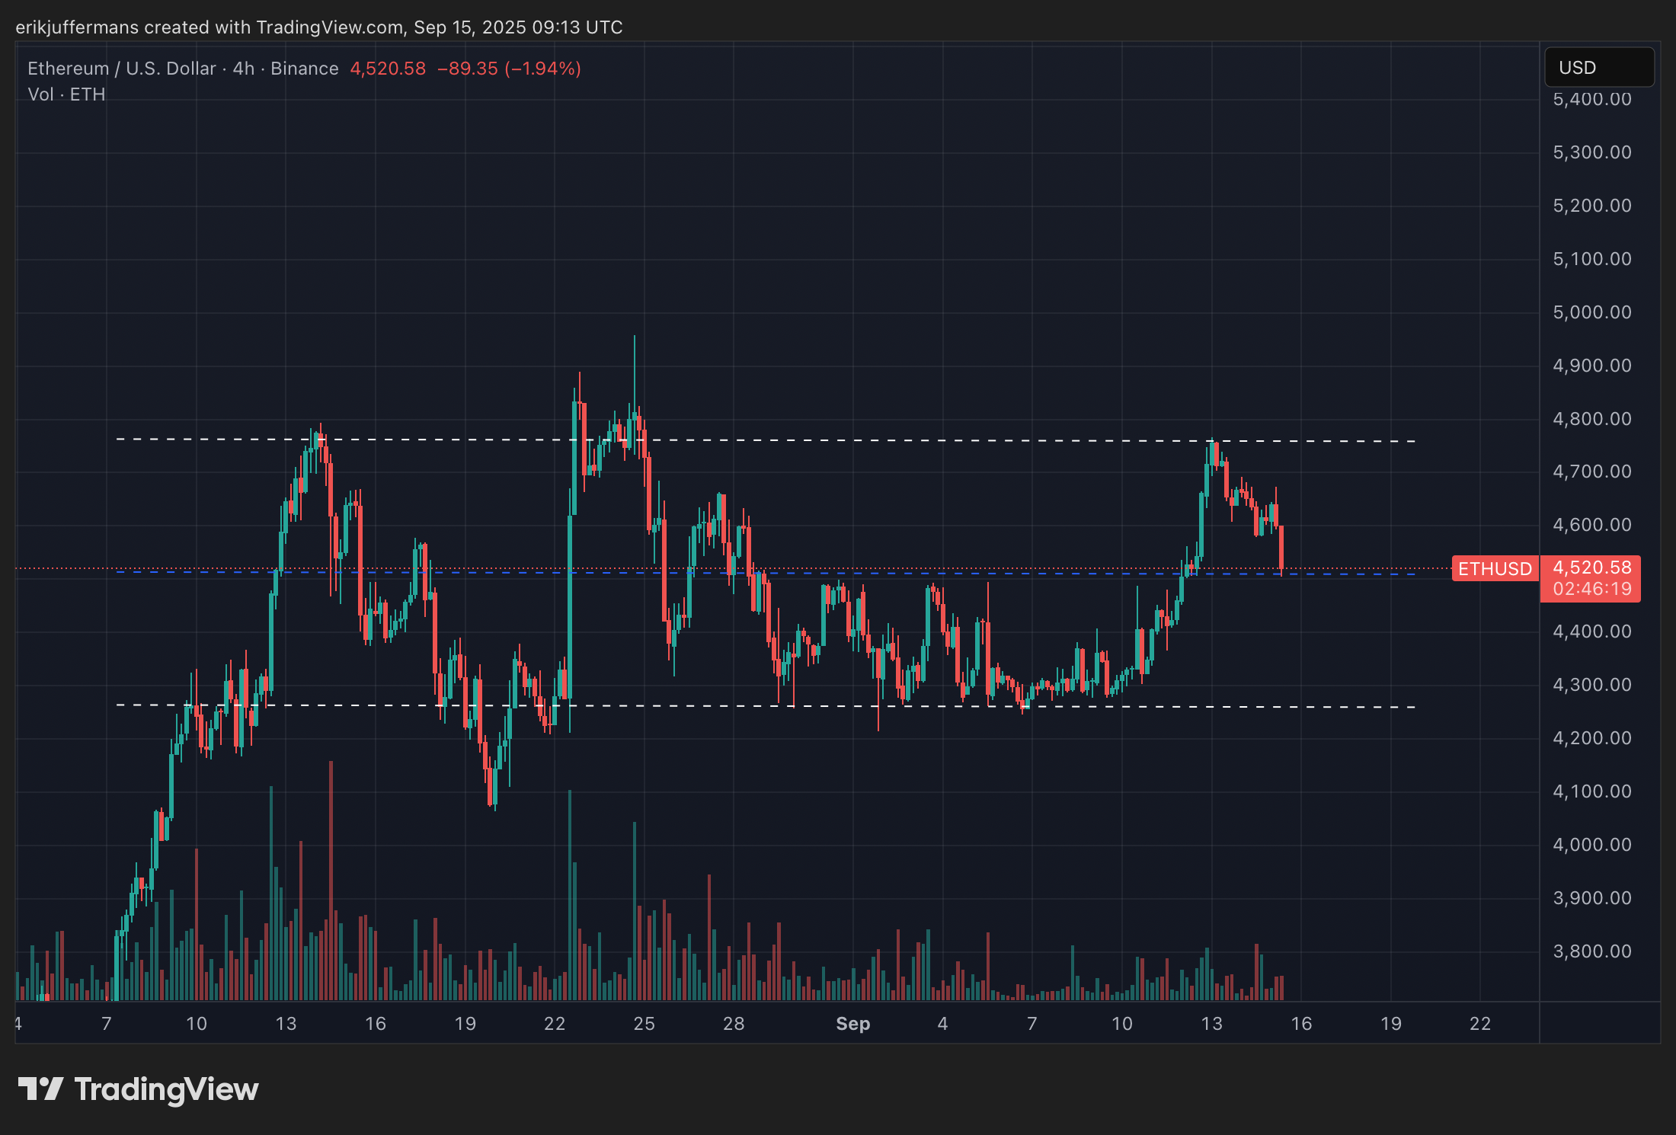This screenshot has width=1676, height=1135.
Task: Click the tallest red volume bar
Action: [331, 876]
